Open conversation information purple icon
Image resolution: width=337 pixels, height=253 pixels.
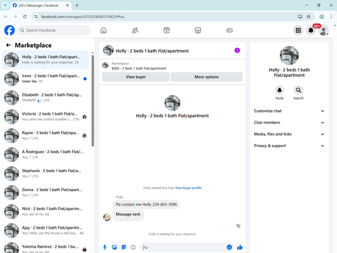coord(237,51)
